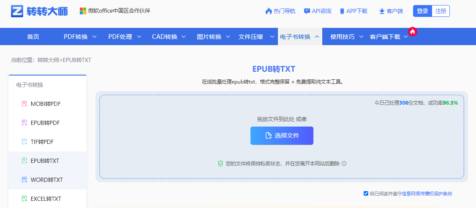Click the TIF转PDF file icon

pos(24,142)
